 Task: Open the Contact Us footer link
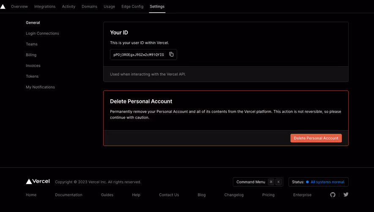pos(169,195)
